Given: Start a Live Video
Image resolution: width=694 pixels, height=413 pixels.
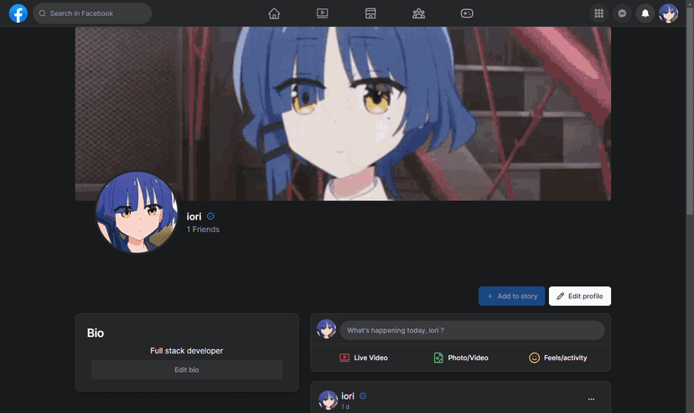Looking at the screenshot, I should pos(364,358).
